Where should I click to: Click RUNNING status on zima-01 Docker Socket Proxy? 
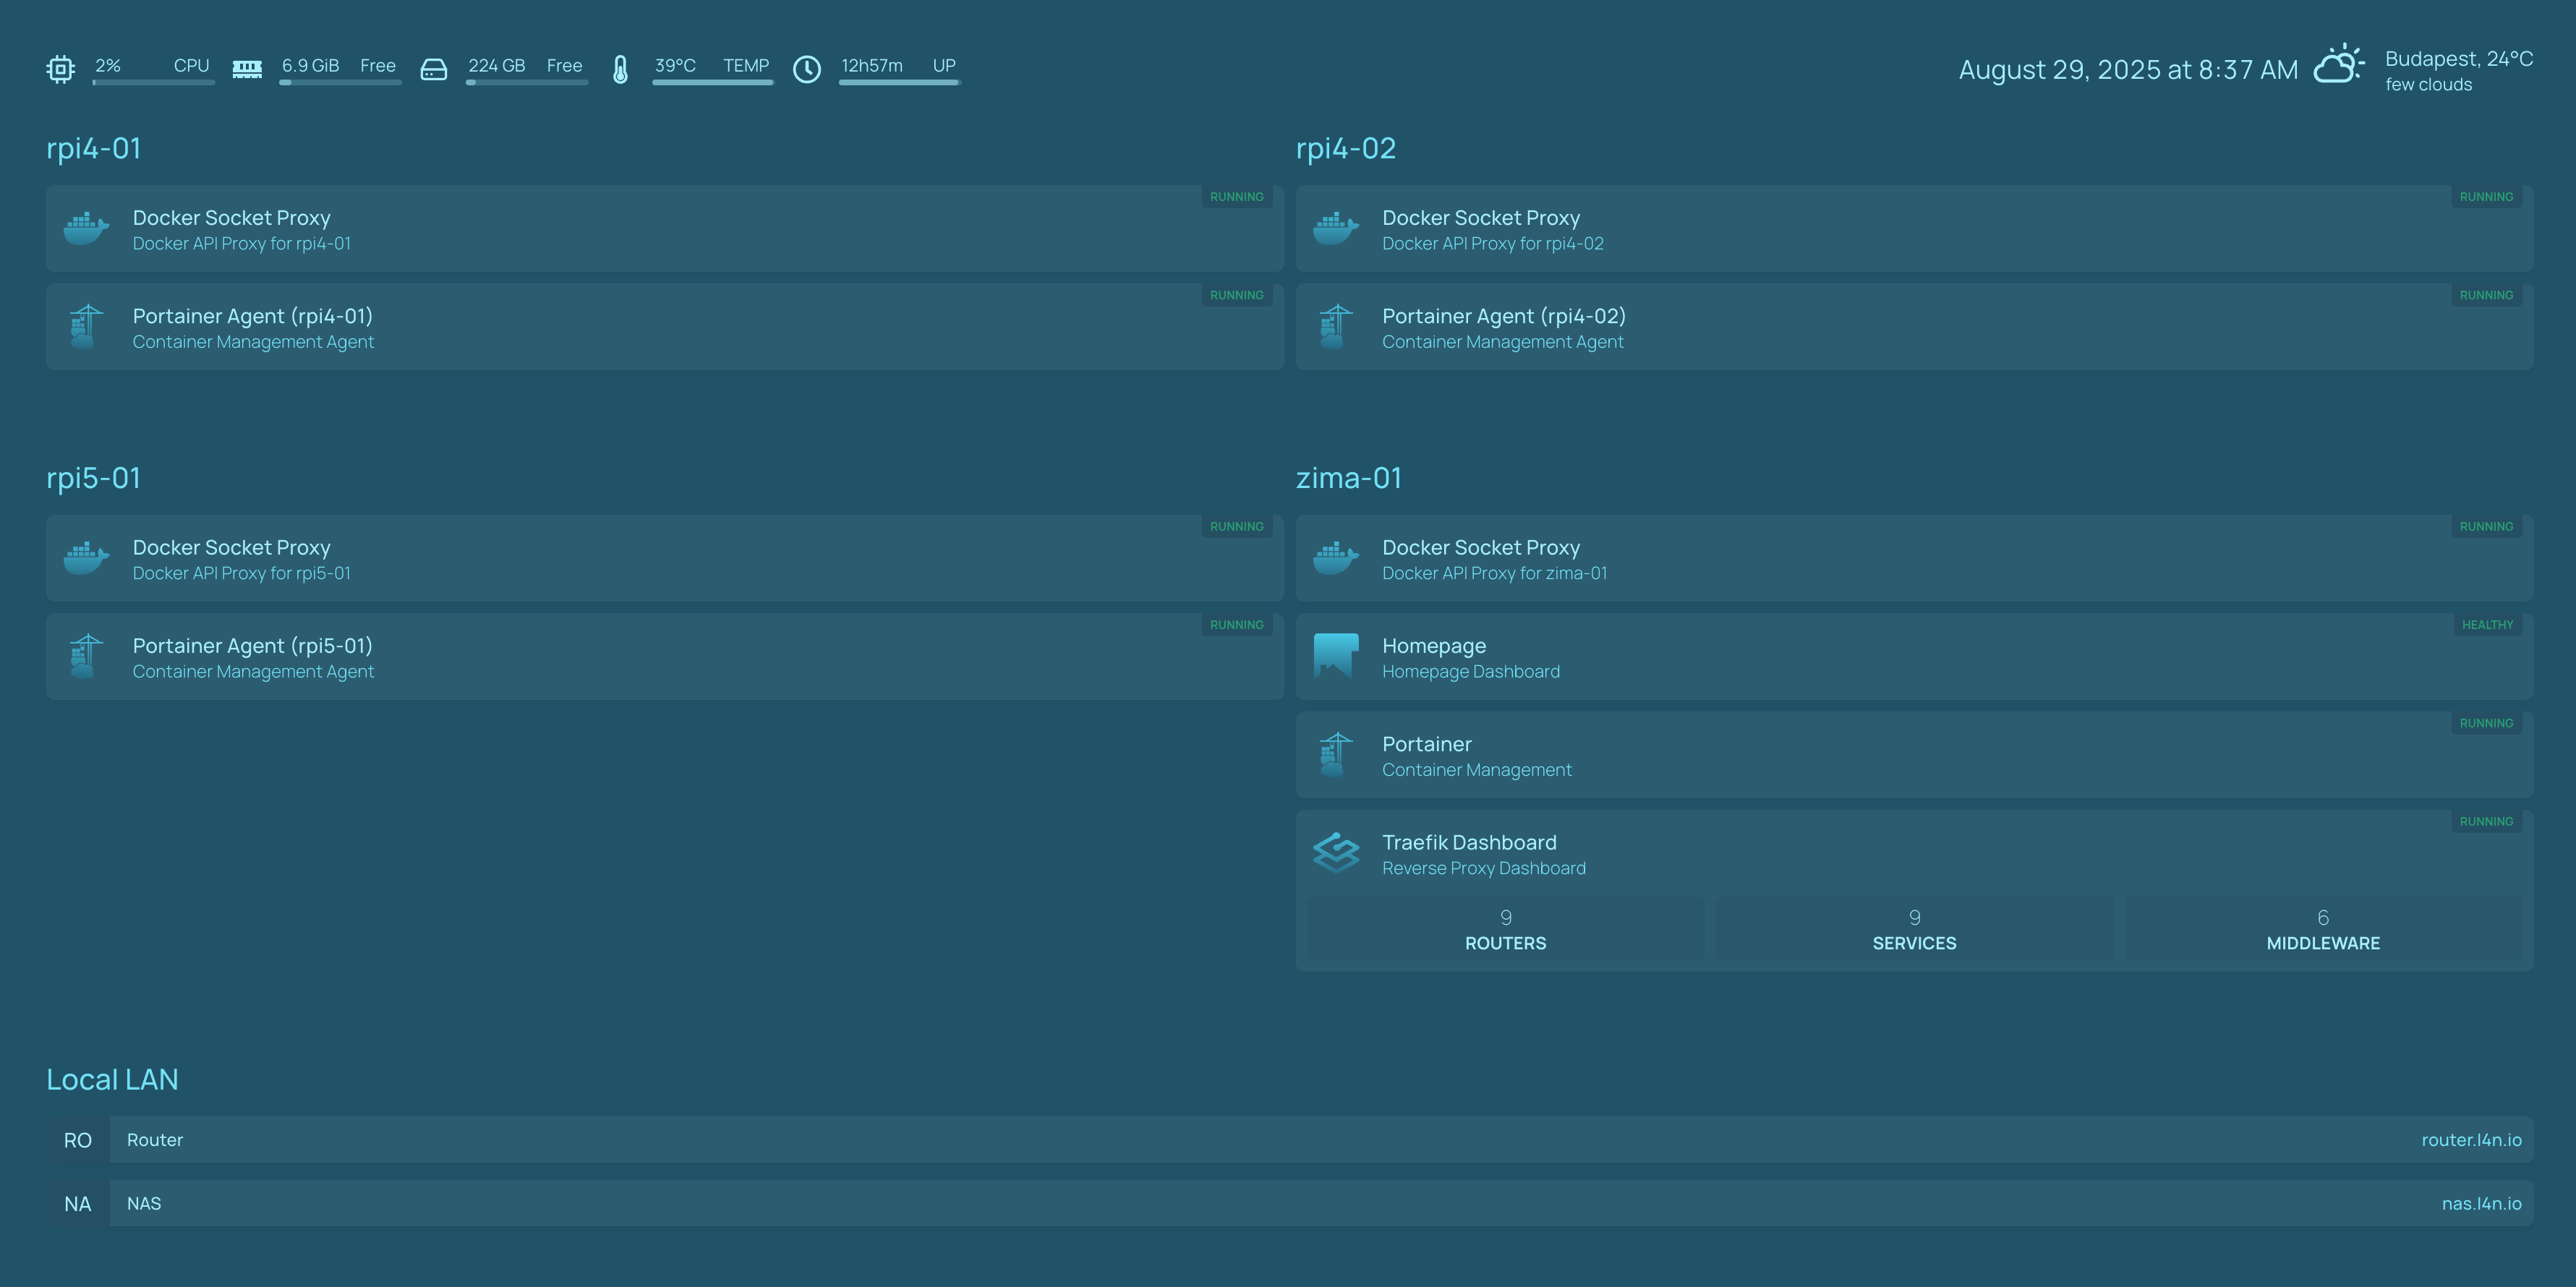pyautogui.click(x=2486, y=527)
